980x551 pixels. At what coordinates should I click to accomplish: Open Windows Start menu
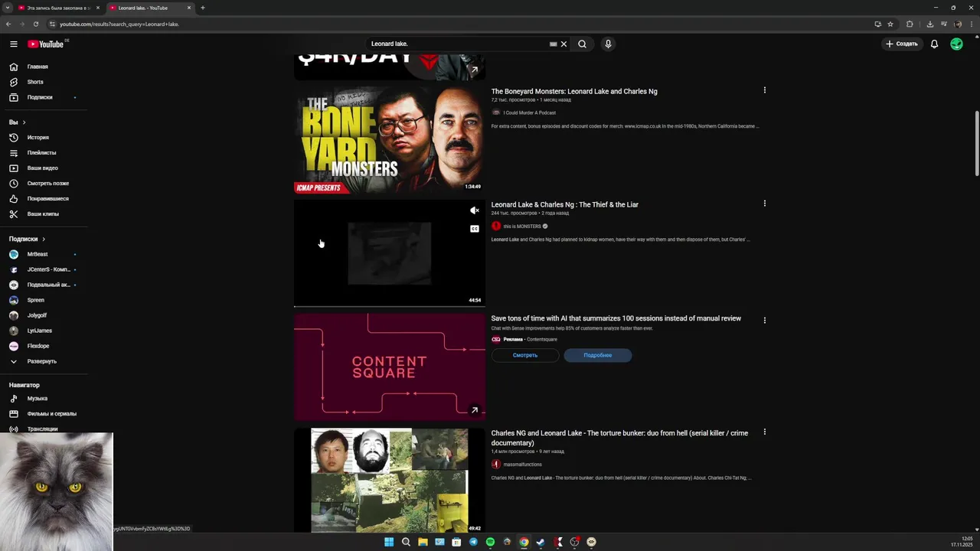tap(389, 542)
